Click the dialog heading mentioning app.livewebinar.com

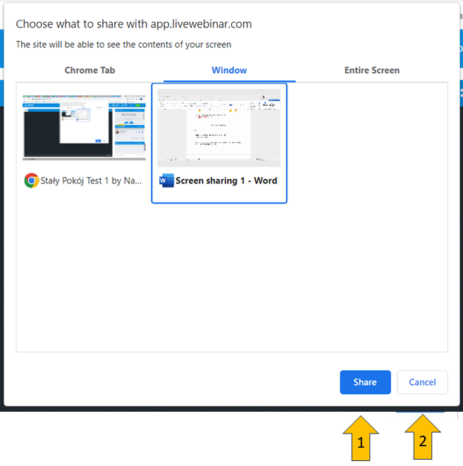click(x=134, y=24)
